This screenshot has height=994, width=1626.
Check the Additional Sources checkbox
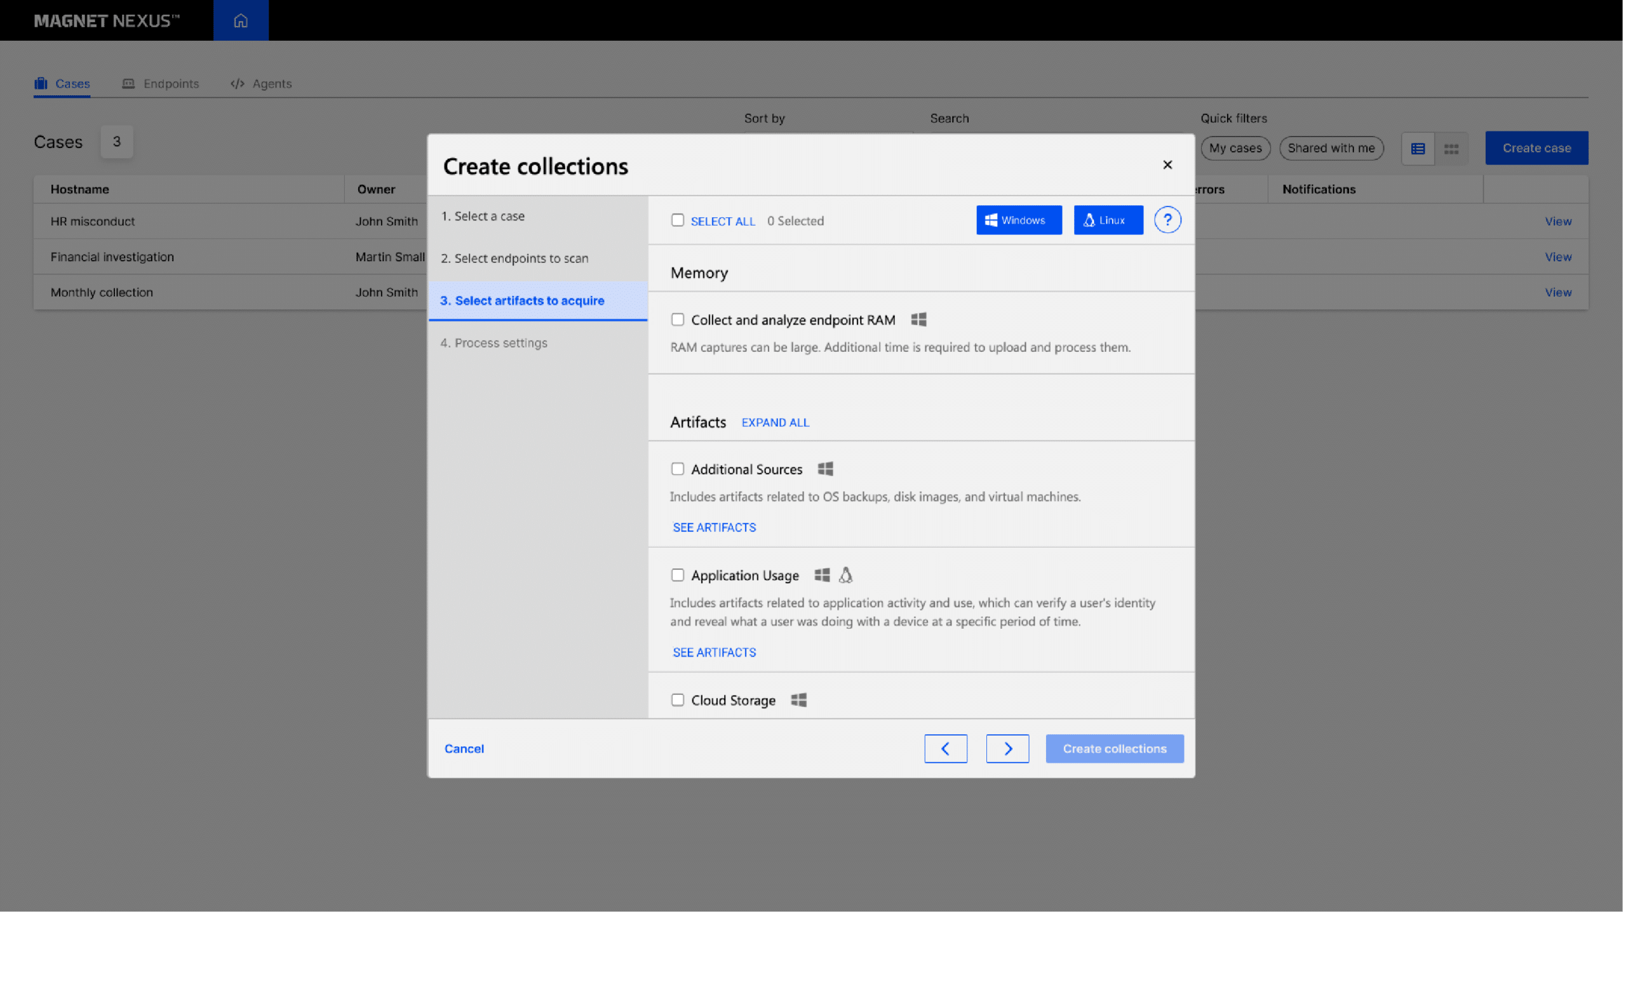677,469
